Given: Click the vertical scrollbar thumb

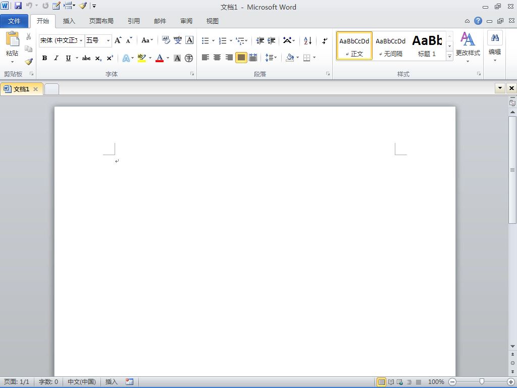Looking at the screenshot, I should point(512,170).
